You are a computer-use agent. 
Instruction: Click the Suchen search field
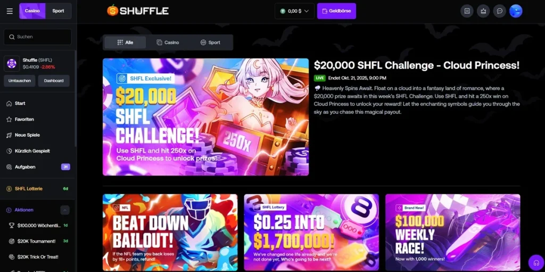click(x=38, y=37)
